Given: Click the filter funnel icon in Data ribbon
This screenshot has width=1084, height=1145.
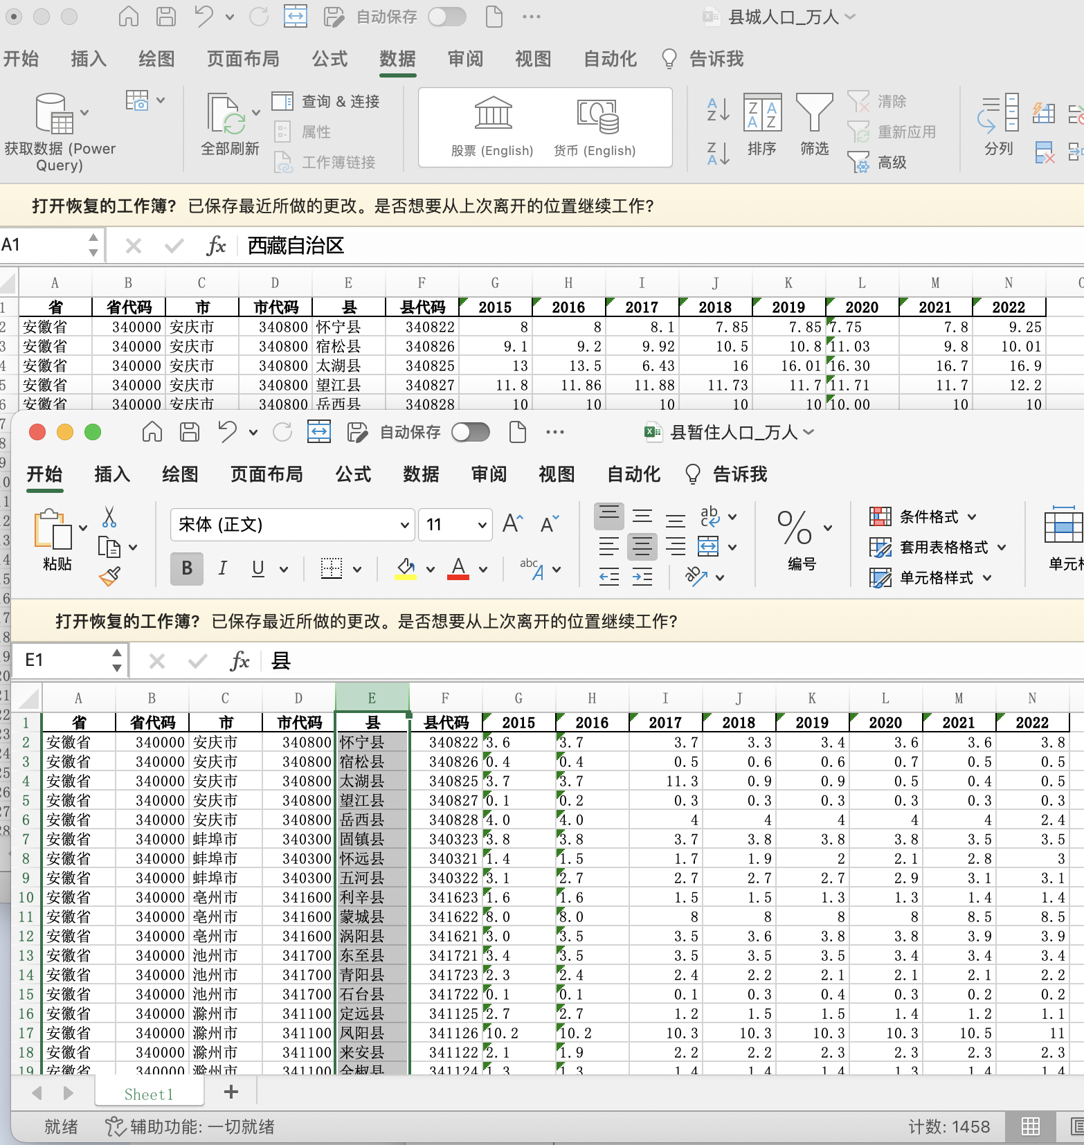Looking at the screenshot, I should pyautogui.click(x=814, y=113).
